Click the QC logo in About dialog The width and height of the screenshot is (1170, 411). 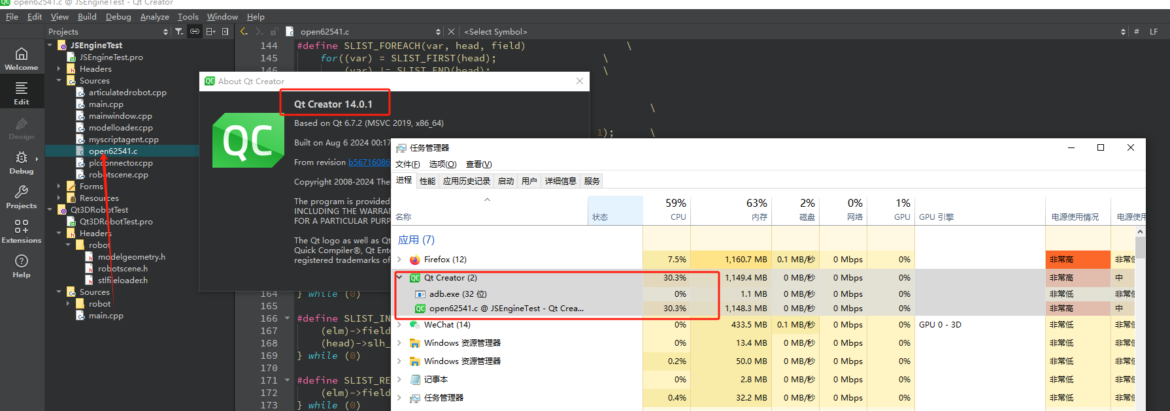pos(248,140)
